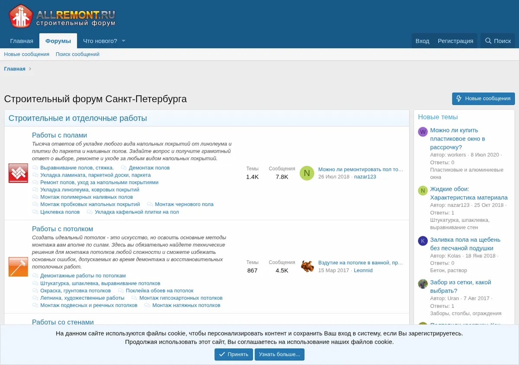Open 'Поиск сообщений' sub-navigation link

pos(77,54)
